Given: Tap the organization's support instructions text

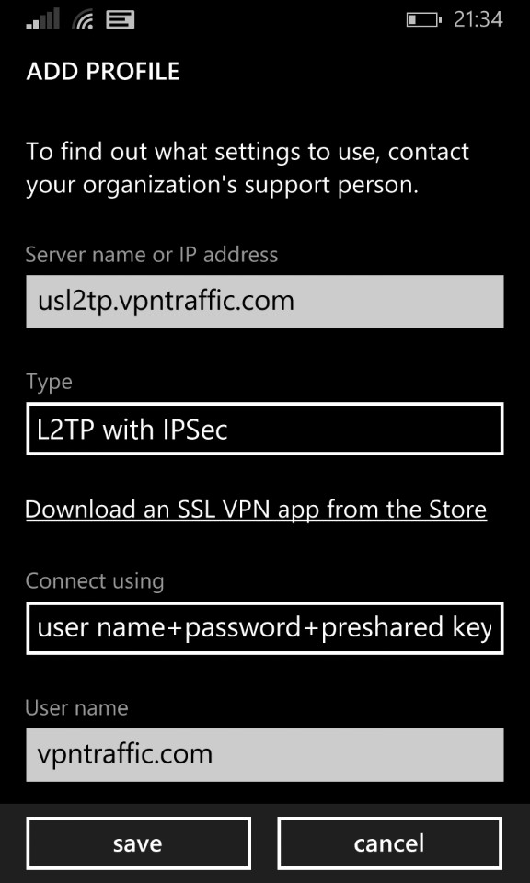Looking at the screenshot, I should (x=248, y=168).
